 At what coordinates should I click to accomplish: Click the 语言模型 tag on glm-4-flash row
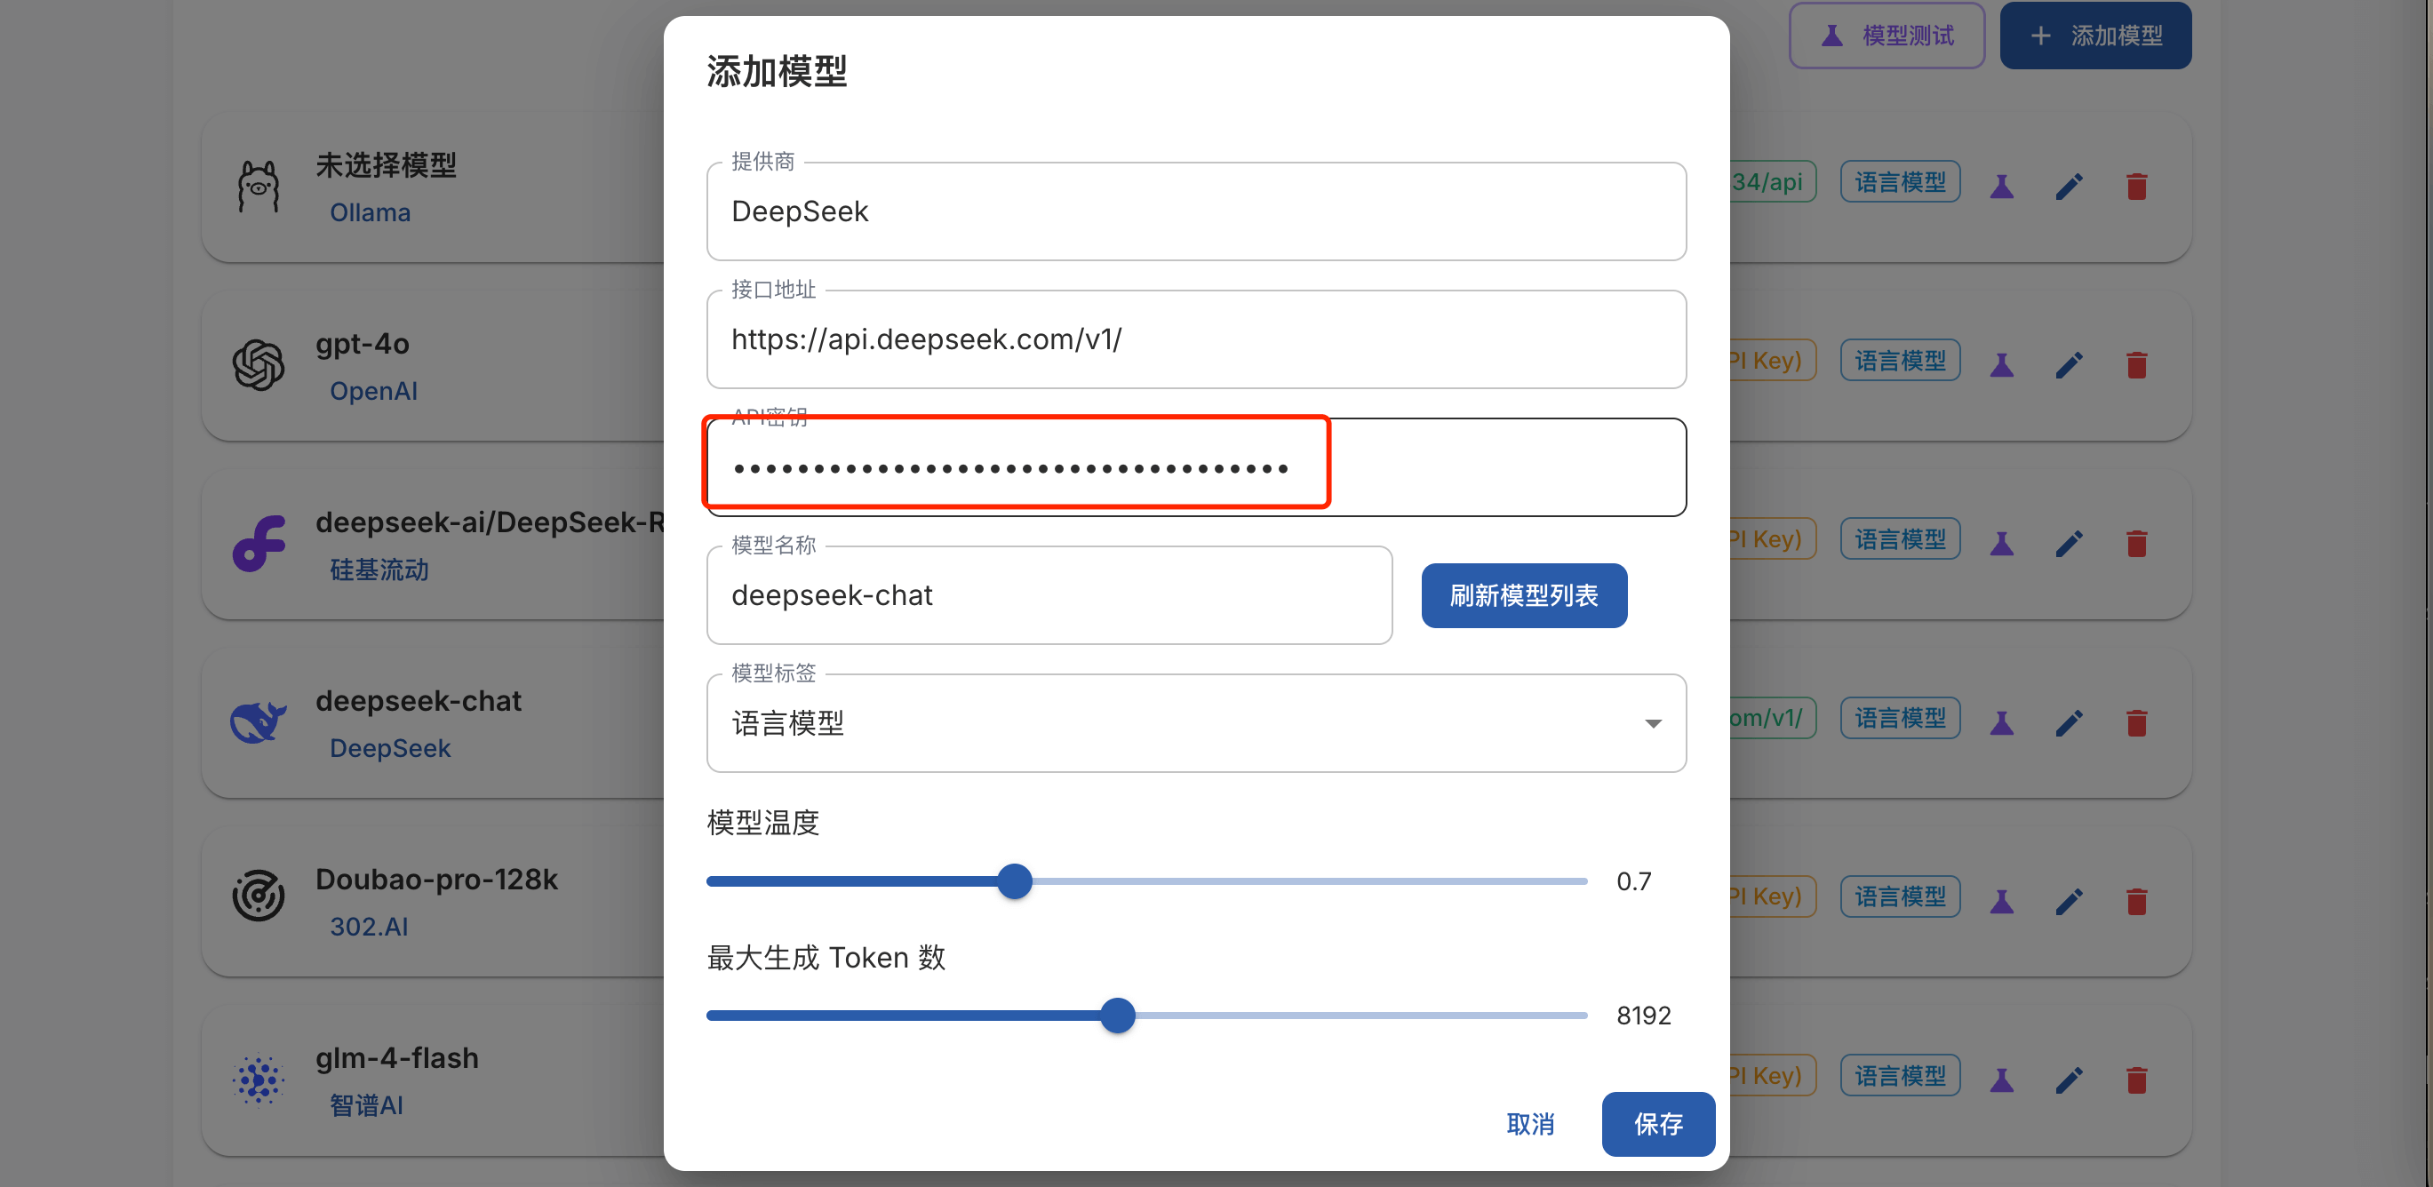coord(1899,1076)
